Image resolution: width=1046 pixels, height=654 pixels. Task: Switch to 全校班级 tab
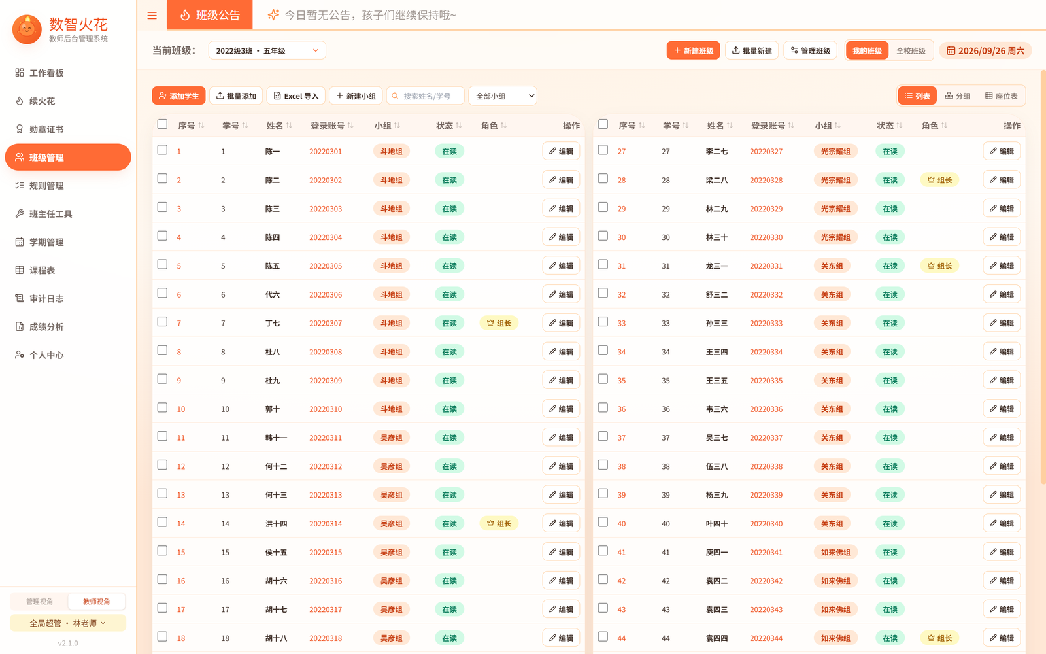[910, 50]
